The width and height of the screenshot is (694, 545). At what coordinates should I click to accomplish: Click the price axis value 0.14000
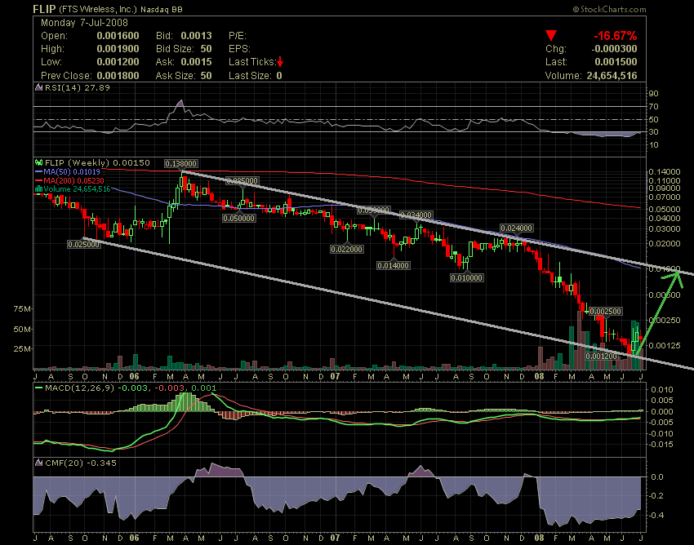[x=665, y=171]
